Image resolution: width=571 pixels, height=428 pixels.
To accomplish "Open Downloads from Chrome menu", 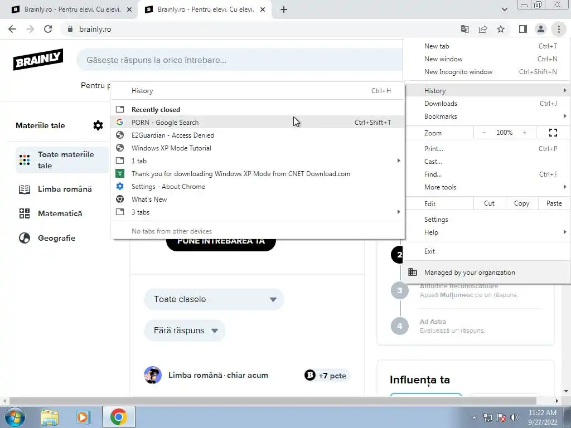I will click(486, 103).
